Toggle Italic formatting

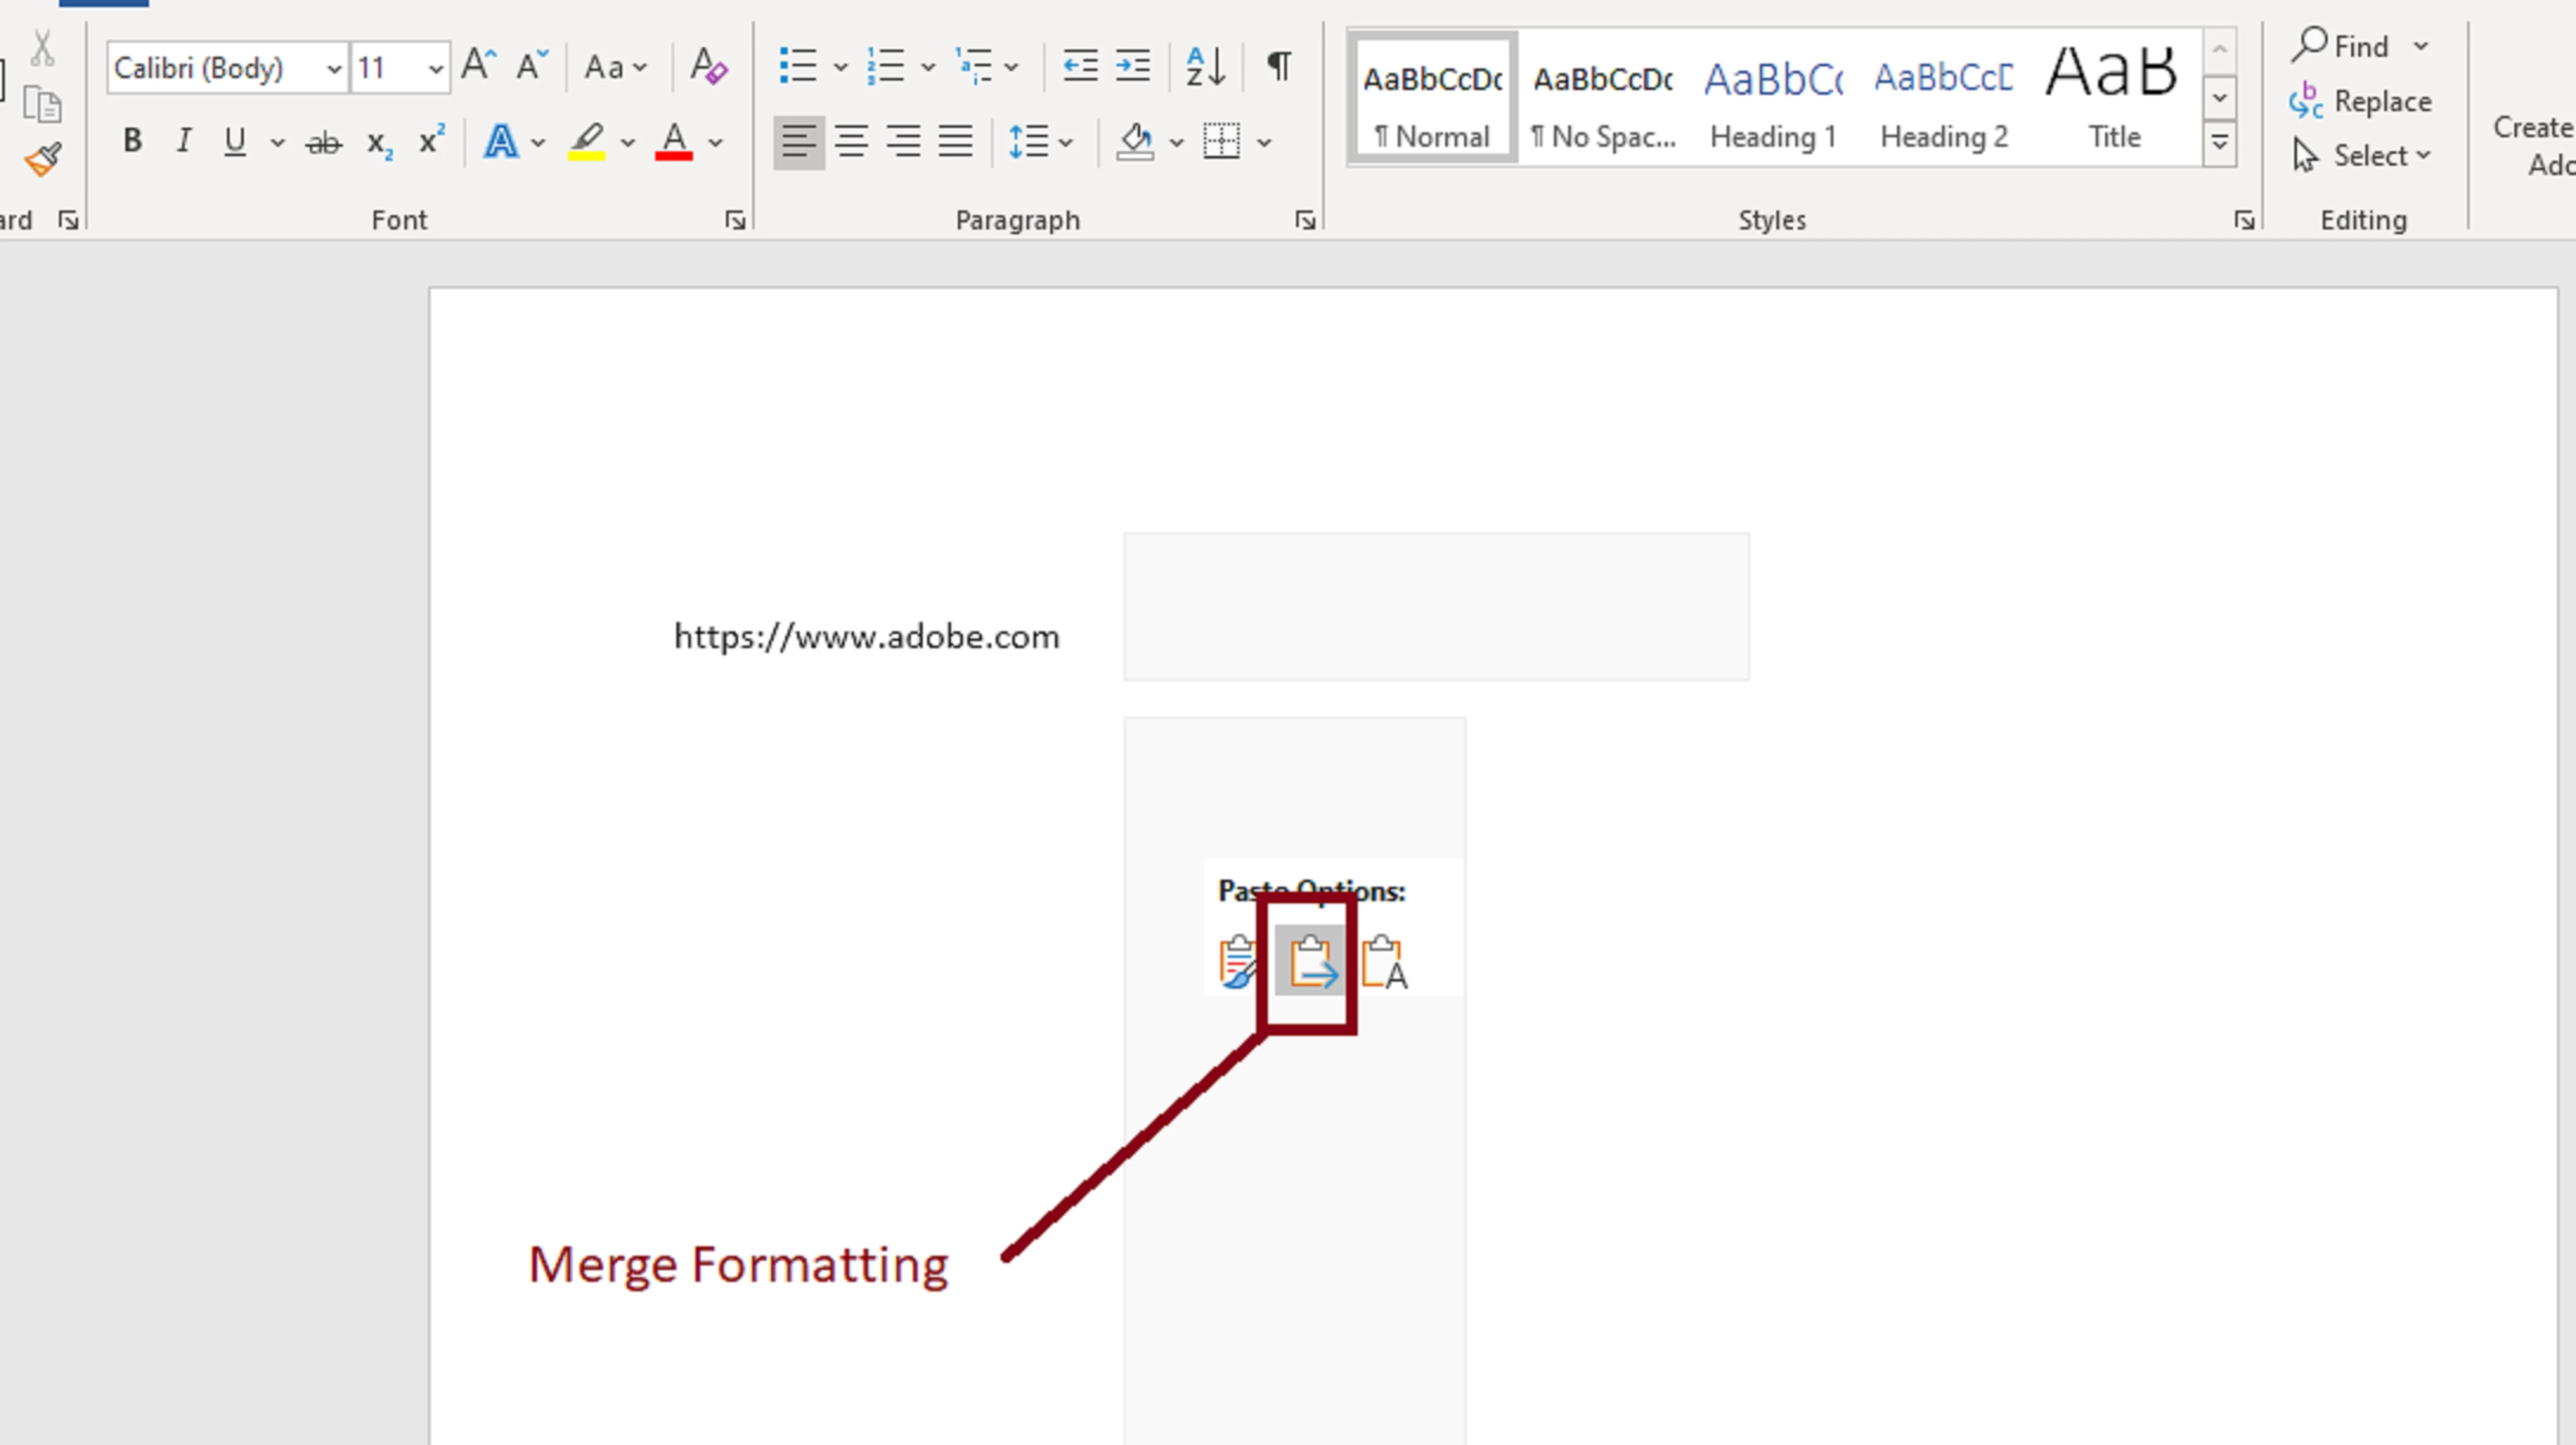coord(183,141)
